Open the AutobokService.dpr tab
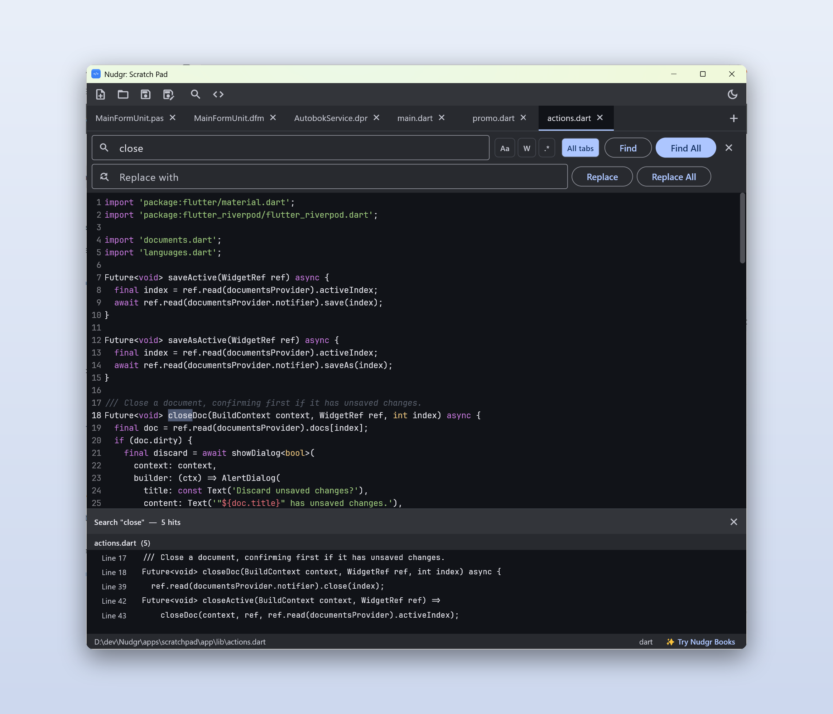The image size is (833, 714). point(331,118)
